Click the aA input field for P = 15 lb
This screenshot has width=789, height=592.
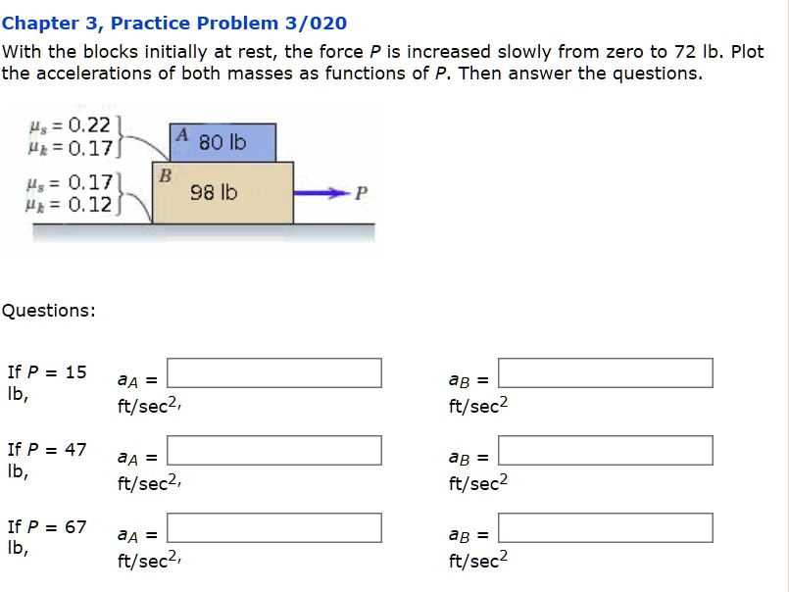[274, 373]
